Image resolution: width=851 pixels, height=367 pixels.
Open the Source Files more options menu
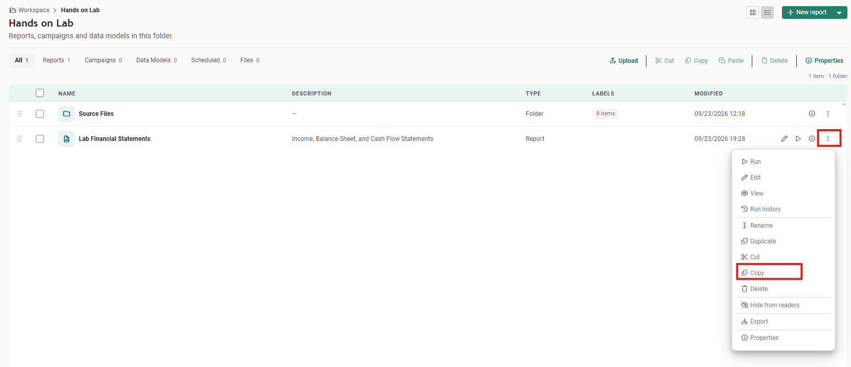coord(828,114)
